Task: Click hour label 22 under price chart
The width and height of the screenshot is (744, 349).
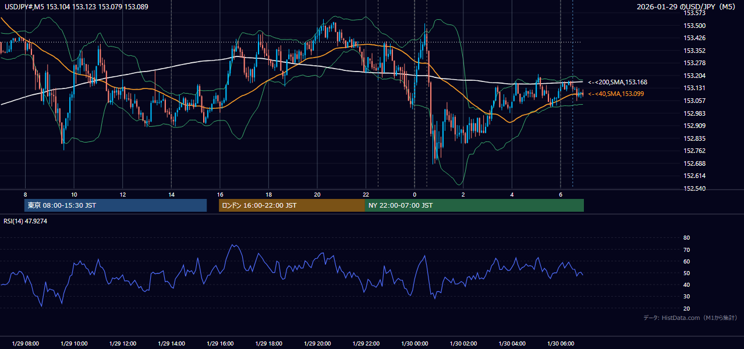Action: click(366, 194)
